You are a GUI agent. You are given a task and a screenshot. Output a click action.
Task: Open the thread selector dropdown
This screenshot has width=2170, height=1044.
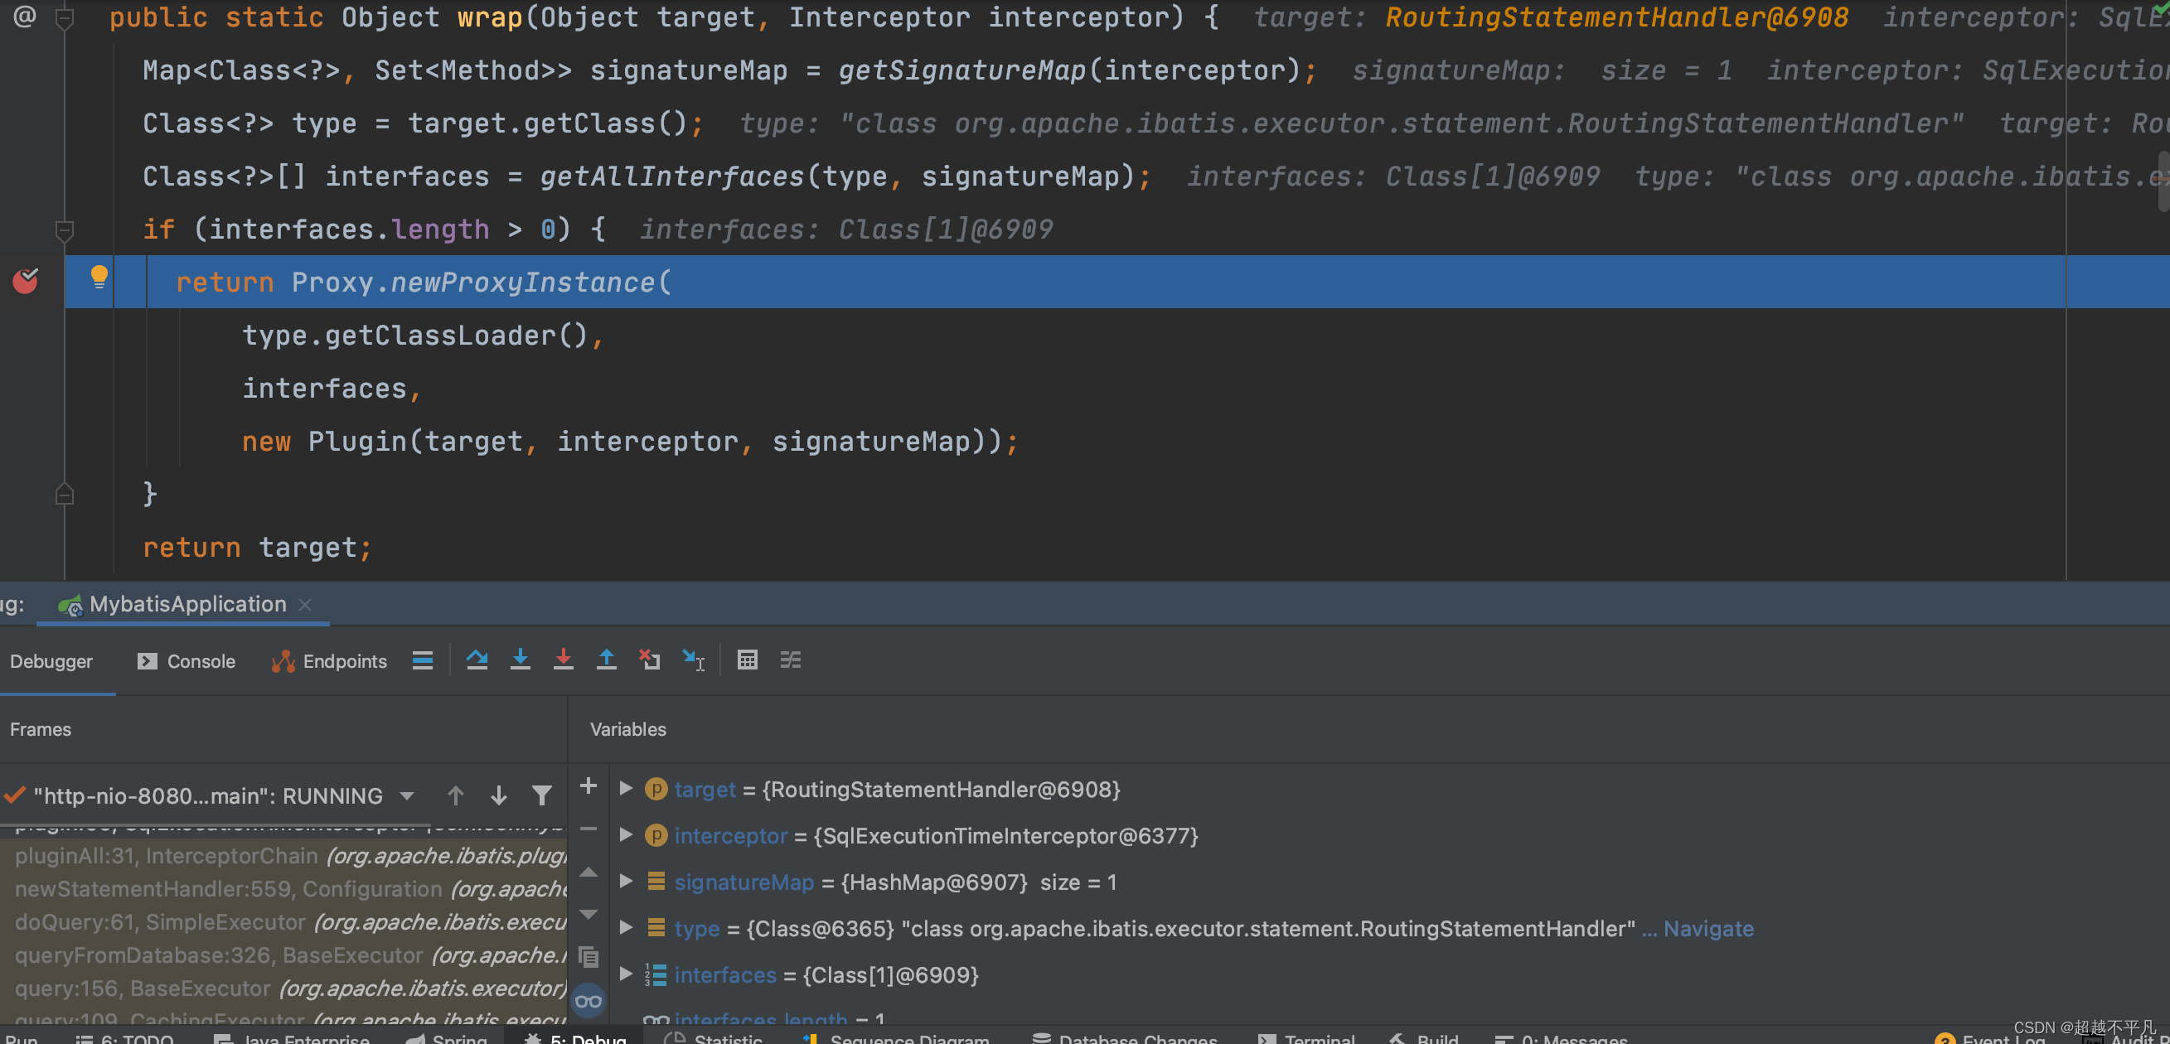[x=407, y=795]
